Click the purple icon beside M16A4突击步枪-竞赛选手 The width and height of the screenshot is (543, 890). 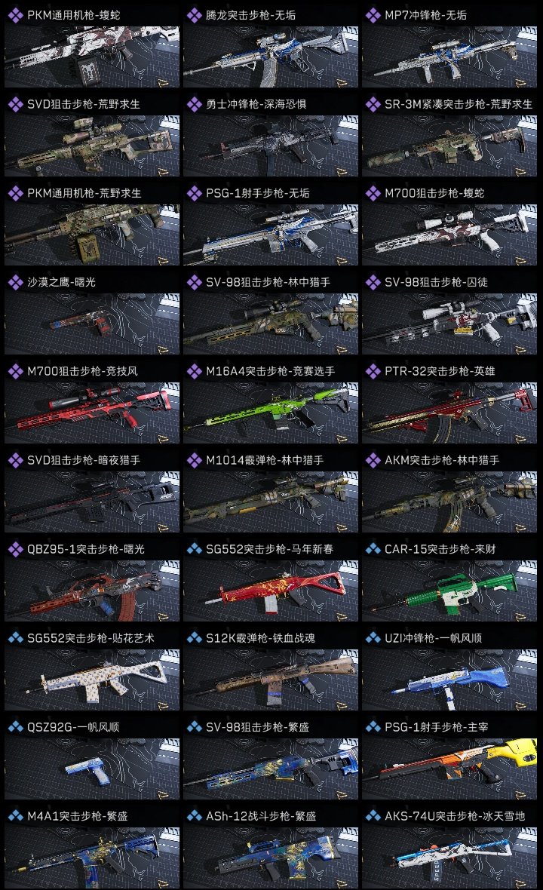point(195,371)
